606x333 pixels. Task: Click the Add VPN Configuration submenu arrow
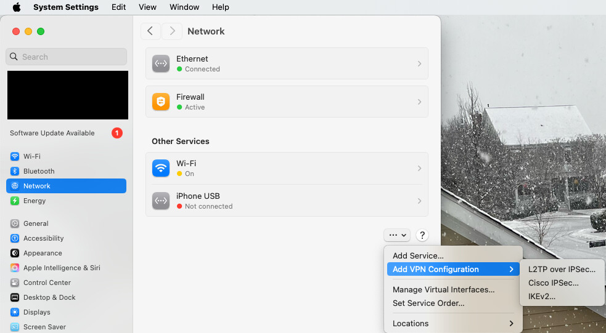[511, 270]
